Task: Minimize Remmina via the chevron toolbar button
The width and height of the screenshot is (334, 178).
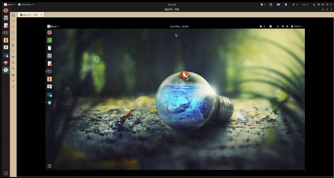Action: (x=13, y=81)
